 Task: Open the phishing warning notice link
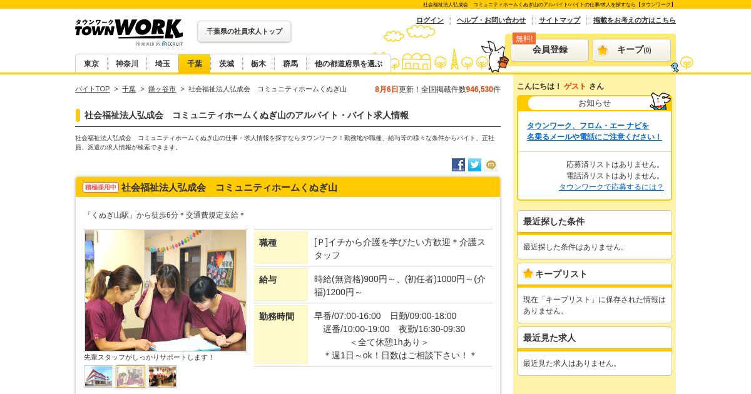(594, 131)
